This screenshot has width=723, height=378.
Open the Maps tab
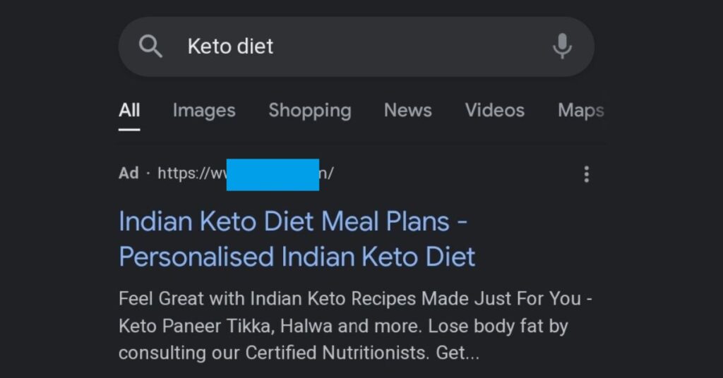point(580,111)
